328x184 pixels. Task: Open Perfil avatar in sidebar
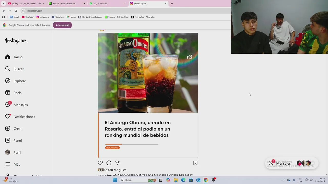pyautogui.click(x=8, y=152)
